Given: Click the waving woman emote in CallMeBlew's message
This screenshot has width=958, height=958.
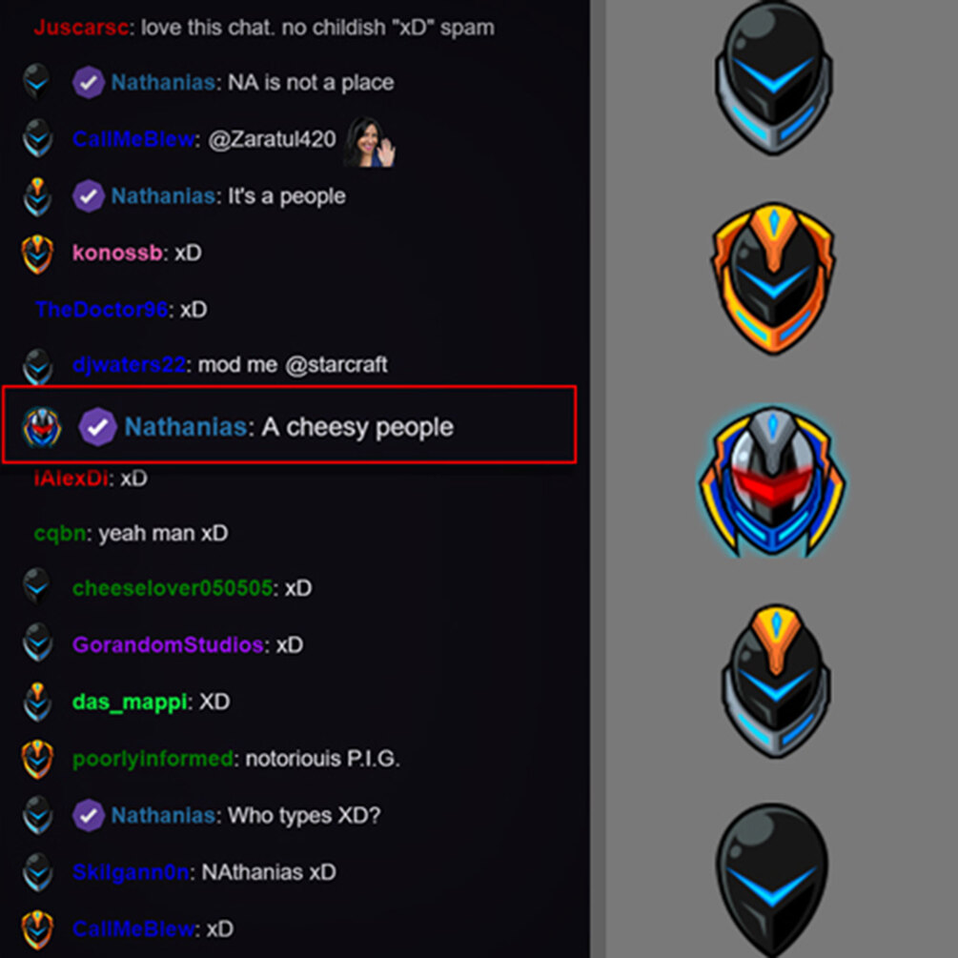Looking at the screenshot, I should tap(370, 142).
